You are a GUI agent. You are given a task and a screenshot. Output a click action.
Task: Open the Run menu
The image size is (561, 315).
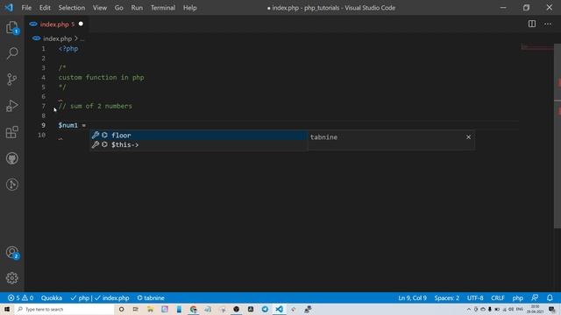(x=137, y=8)
